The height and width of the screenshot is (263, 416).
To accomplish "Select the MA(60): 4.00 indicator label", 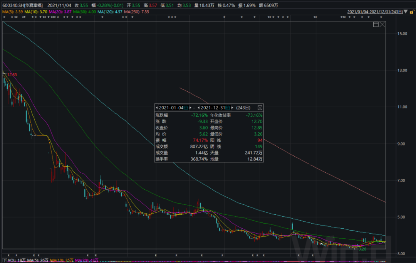I will (x=85, y=12).
